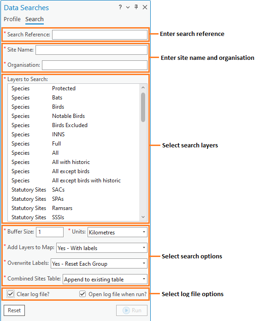Viewport: 259px width, 321px height.
Task: Click the layers list scroll down arrow
Action: pos(143,217)
